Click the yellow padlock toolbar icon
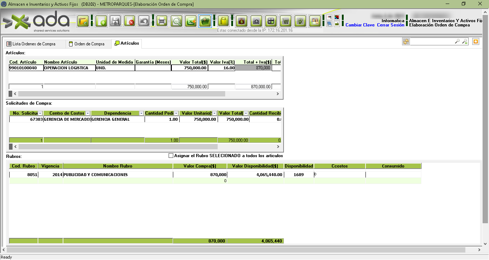489x260 pixels. (x=223, y=21)
